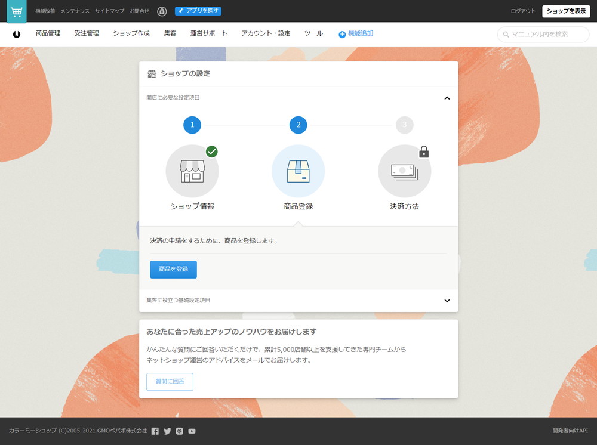Click the money bills icon for 決済方法
Viewport: 597px width, 445px height.
tap(404, 171)
